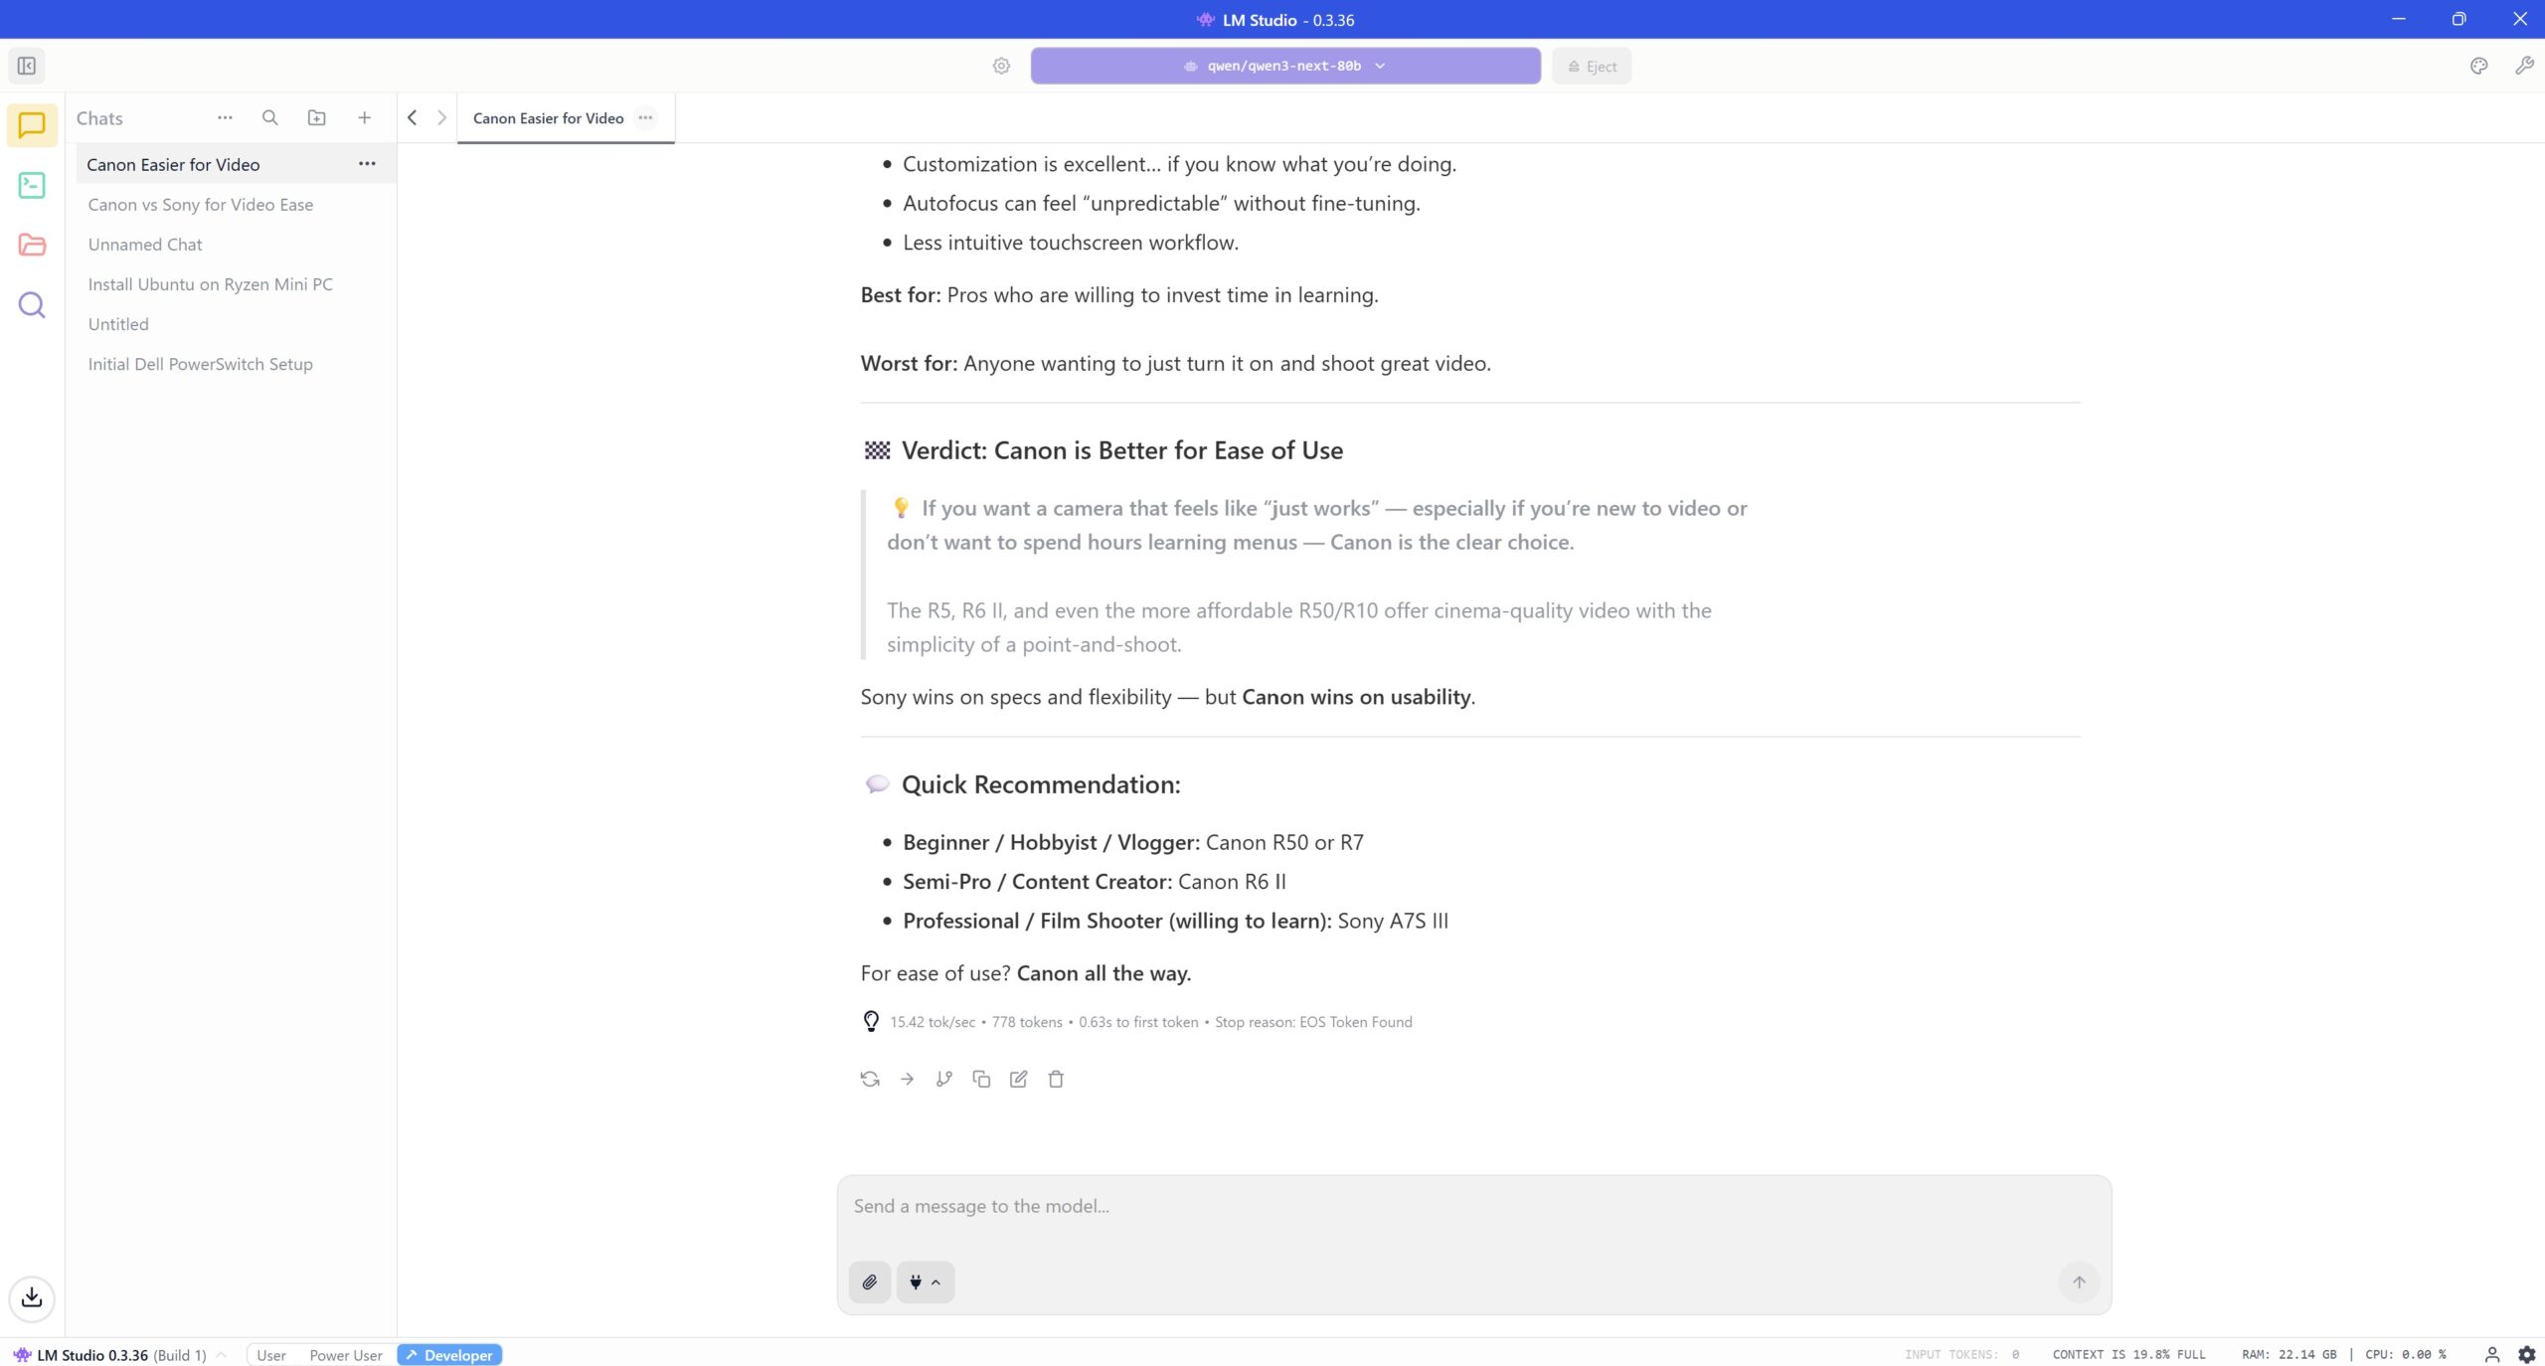
Task: Open the Discover search sidebar icon
Action: tap(32, 304)
